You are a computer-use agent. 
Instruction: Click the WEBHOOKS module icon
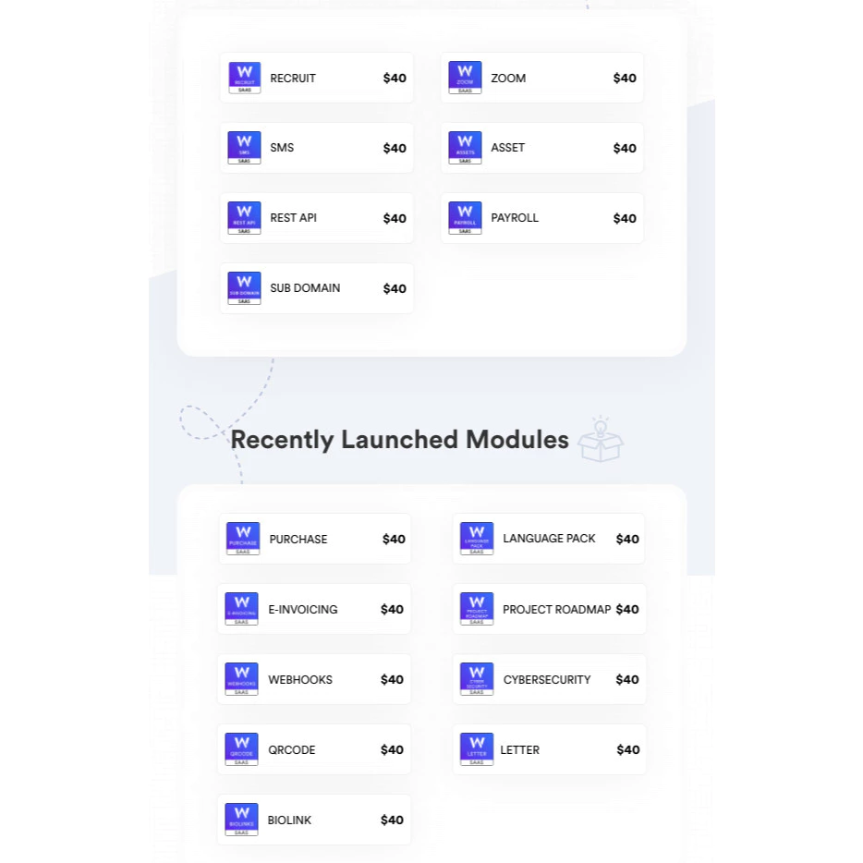click(x=241, y=679)
